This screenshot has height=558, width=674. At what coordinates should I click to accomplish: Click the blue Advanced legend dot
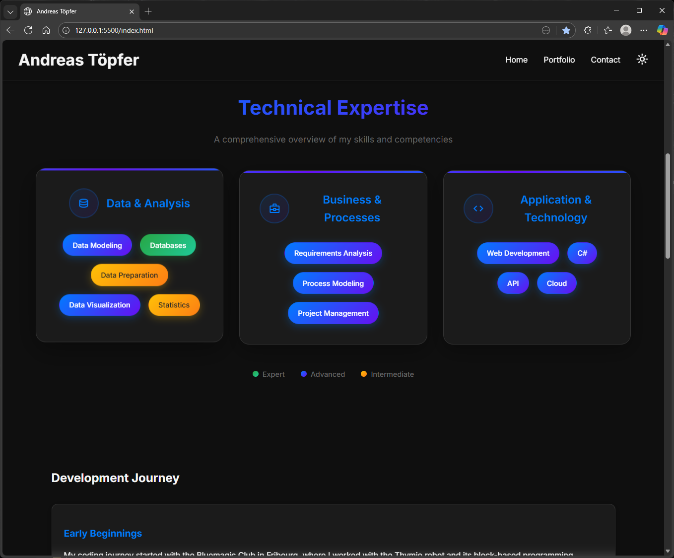(304, 374)
